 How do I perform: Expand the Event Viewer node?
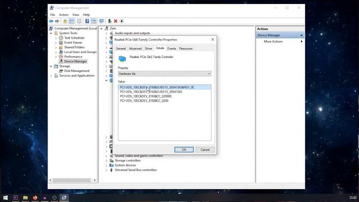pos(56,43)
